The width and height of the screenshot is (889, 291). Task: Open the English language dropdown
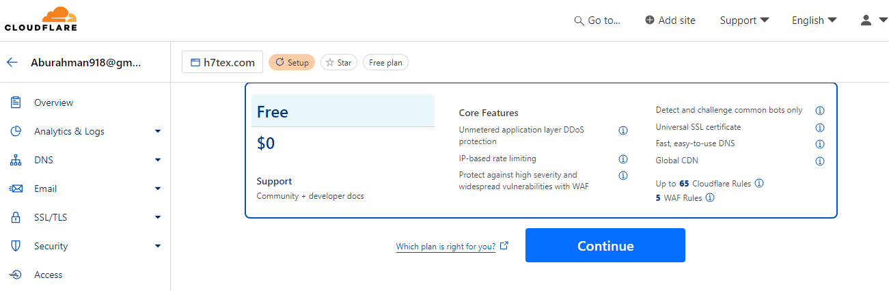(x=814, y=20)
